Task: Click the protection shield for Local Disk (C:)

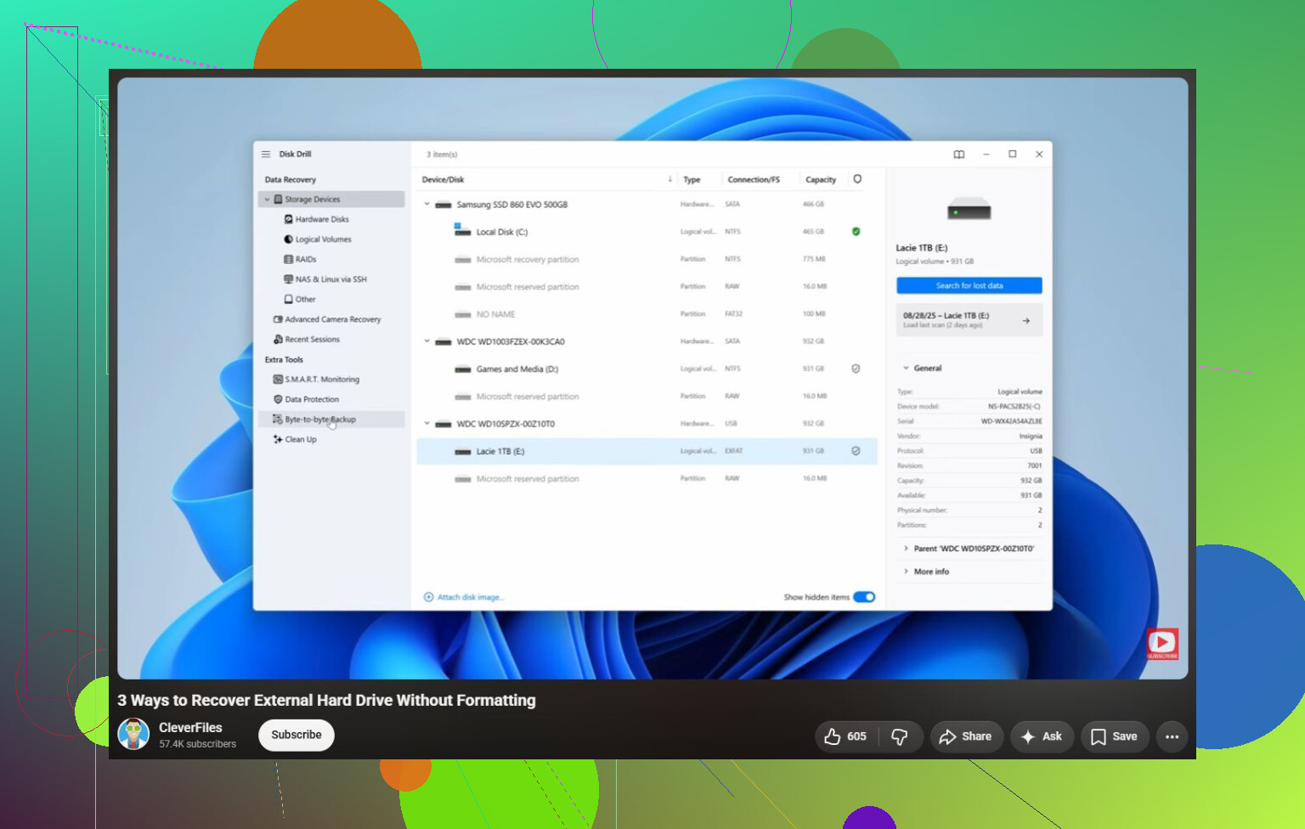Action: pyautogui.click(x=856, y=232)
